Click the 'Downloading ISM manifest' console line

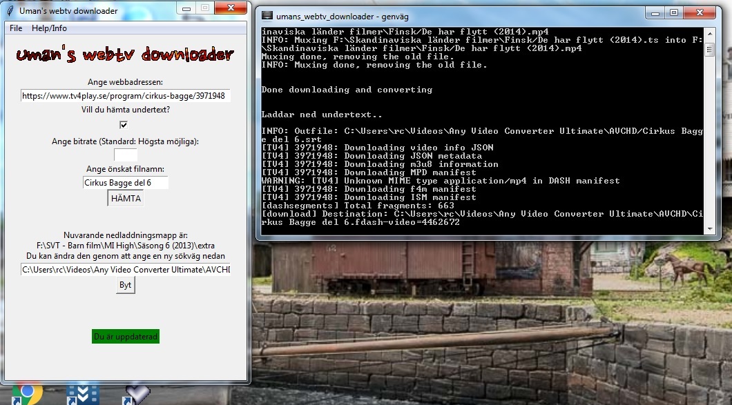point(369,197)
